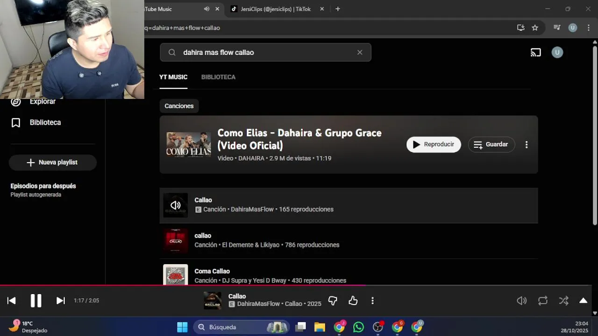
Task: Open the Chrome three-dot menu
Action: click(x=589, y=28)
